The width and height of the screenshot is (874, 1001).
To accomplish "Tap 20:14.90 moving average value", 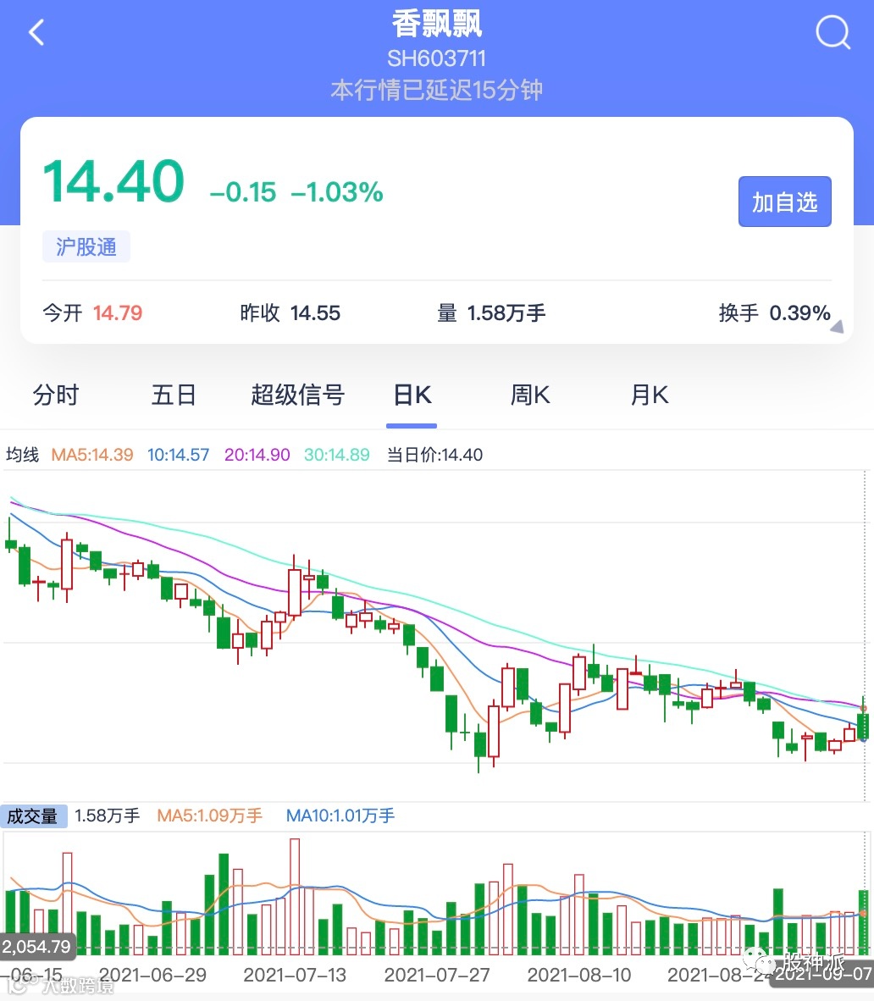I will pos(257,455).
